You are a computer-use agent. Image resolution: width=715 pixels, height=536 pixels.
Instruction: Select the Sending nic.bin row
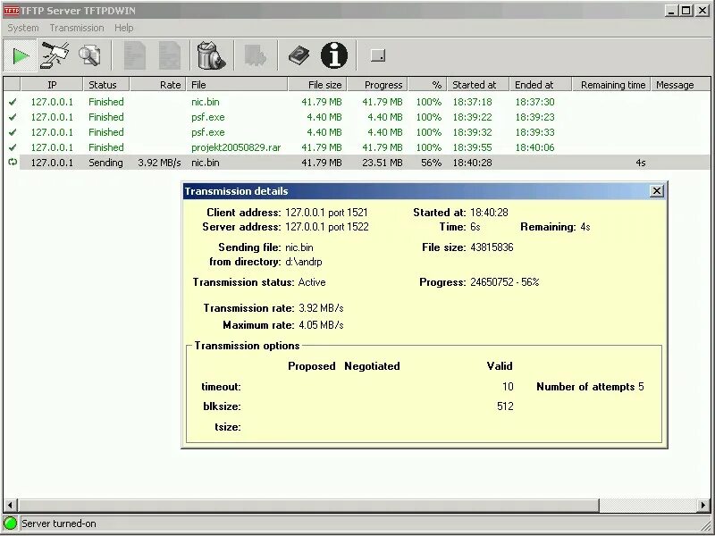357,163
